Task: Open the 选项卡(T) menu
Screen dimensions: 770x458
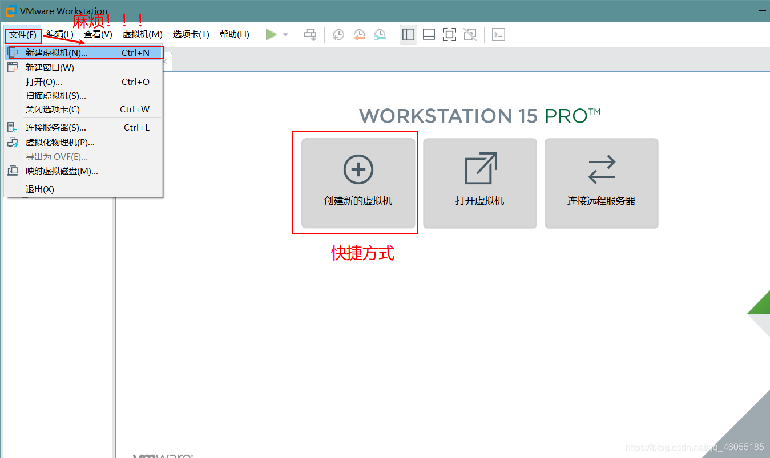Action: [x=191, y=34]
